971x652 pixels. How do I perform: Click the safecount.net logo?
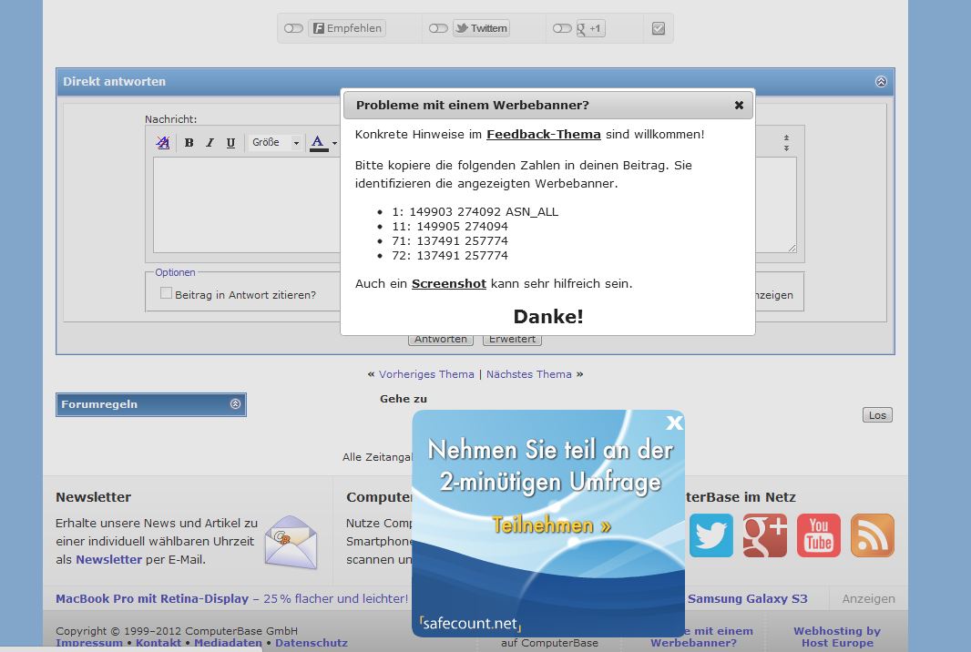coord(470,623)
